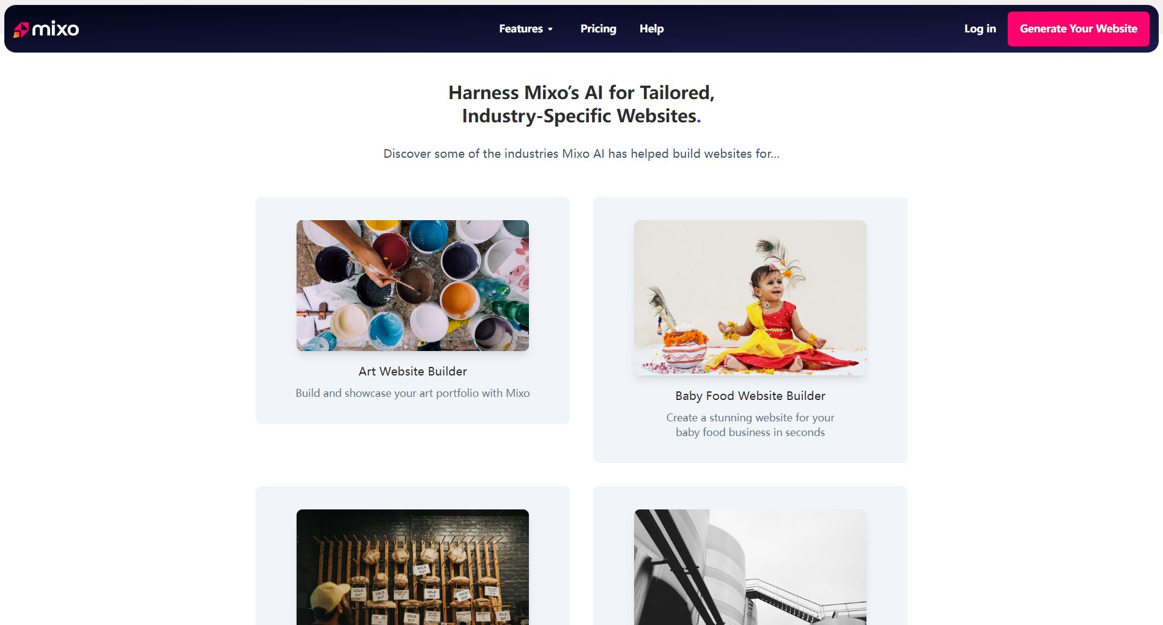Screen dimensions: 1163x625
Task: Open the black-and-white industrial building thumbnail
Action: (x=750, y=567)
